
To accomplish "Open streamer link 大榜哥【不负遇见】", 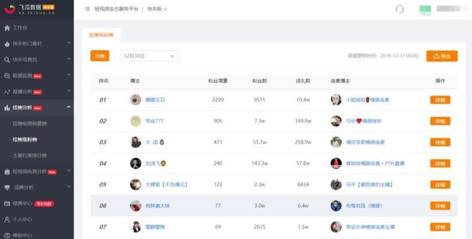I will 167,185.
